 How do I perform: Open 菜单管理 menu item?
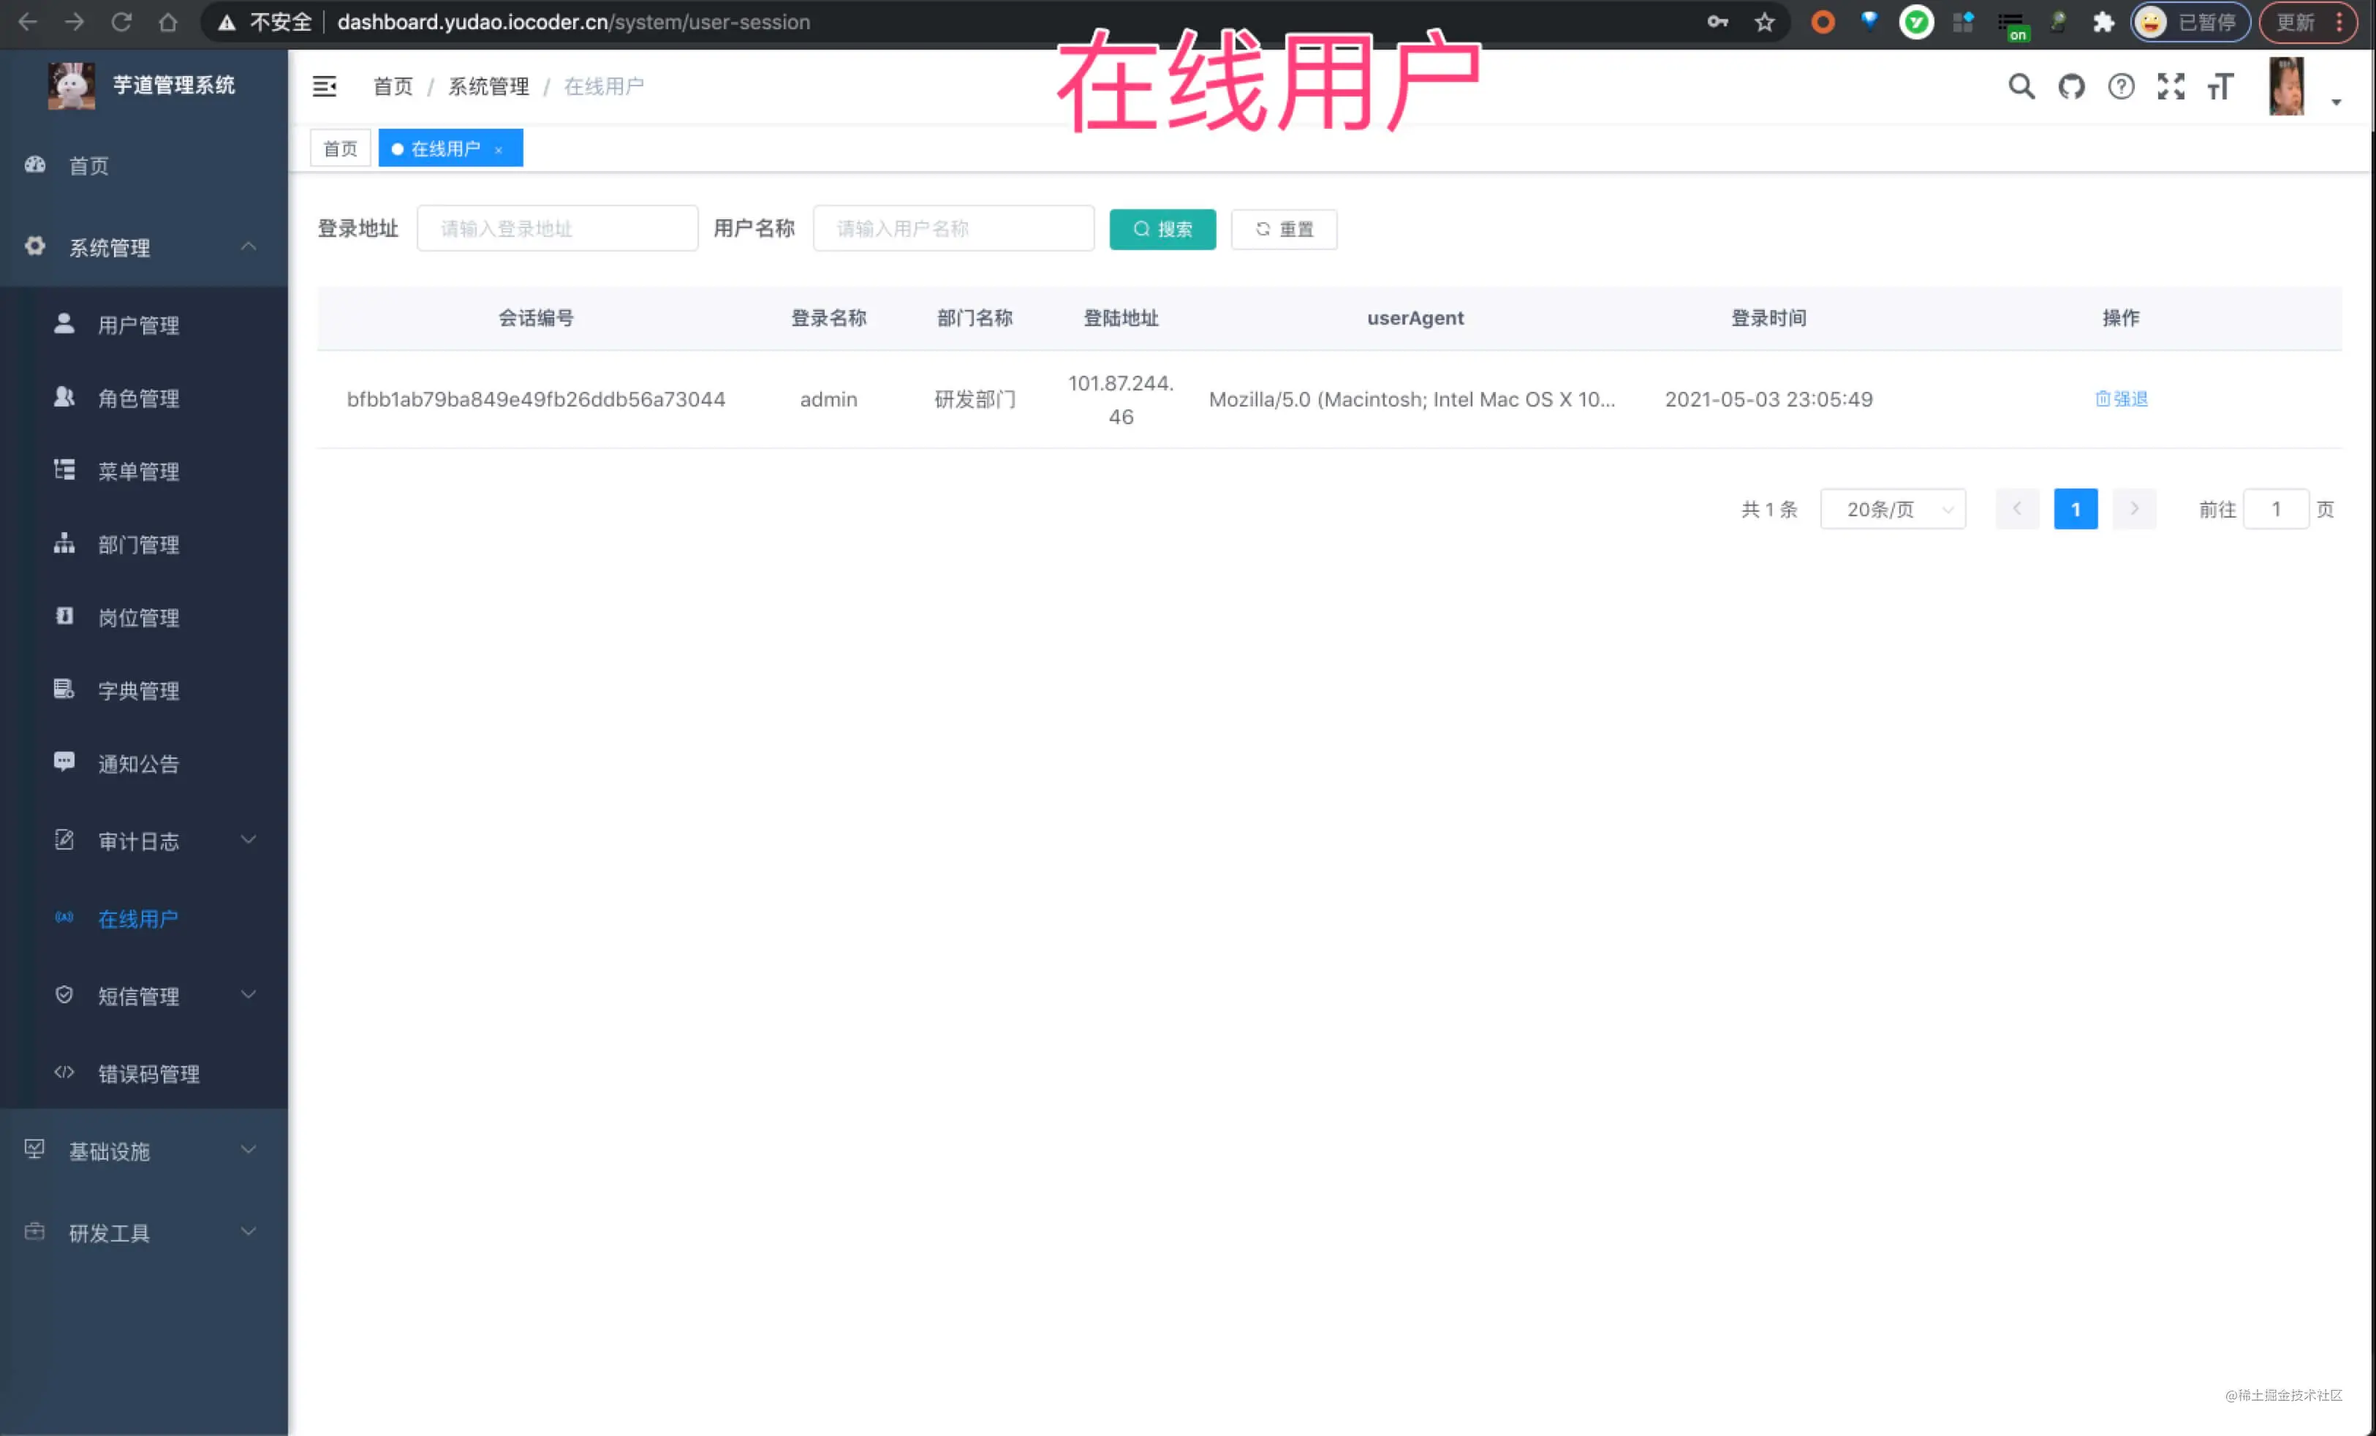click(x=144, y=472)
